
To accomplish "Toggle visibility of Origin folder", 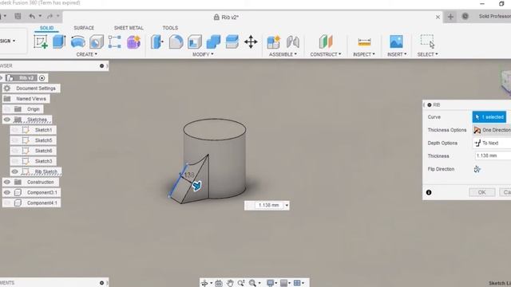I will (7, 109).
